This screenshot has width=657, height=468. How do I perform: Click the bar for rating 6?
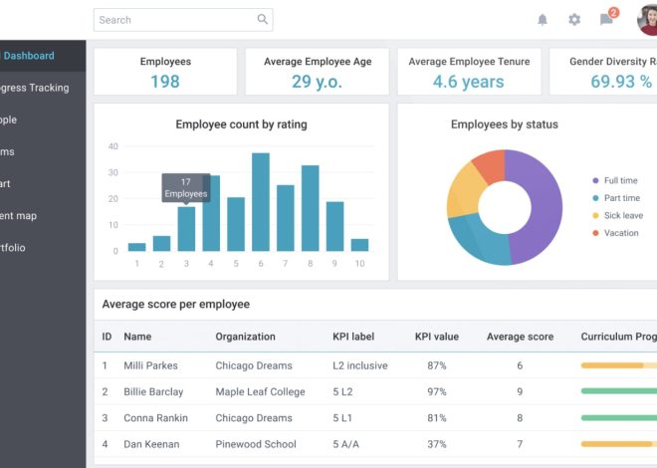tap(261, 202)
